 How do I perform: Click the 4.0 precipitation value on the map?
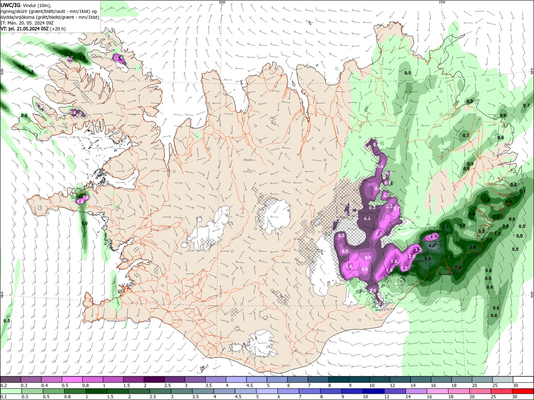(x=432, y=246)
